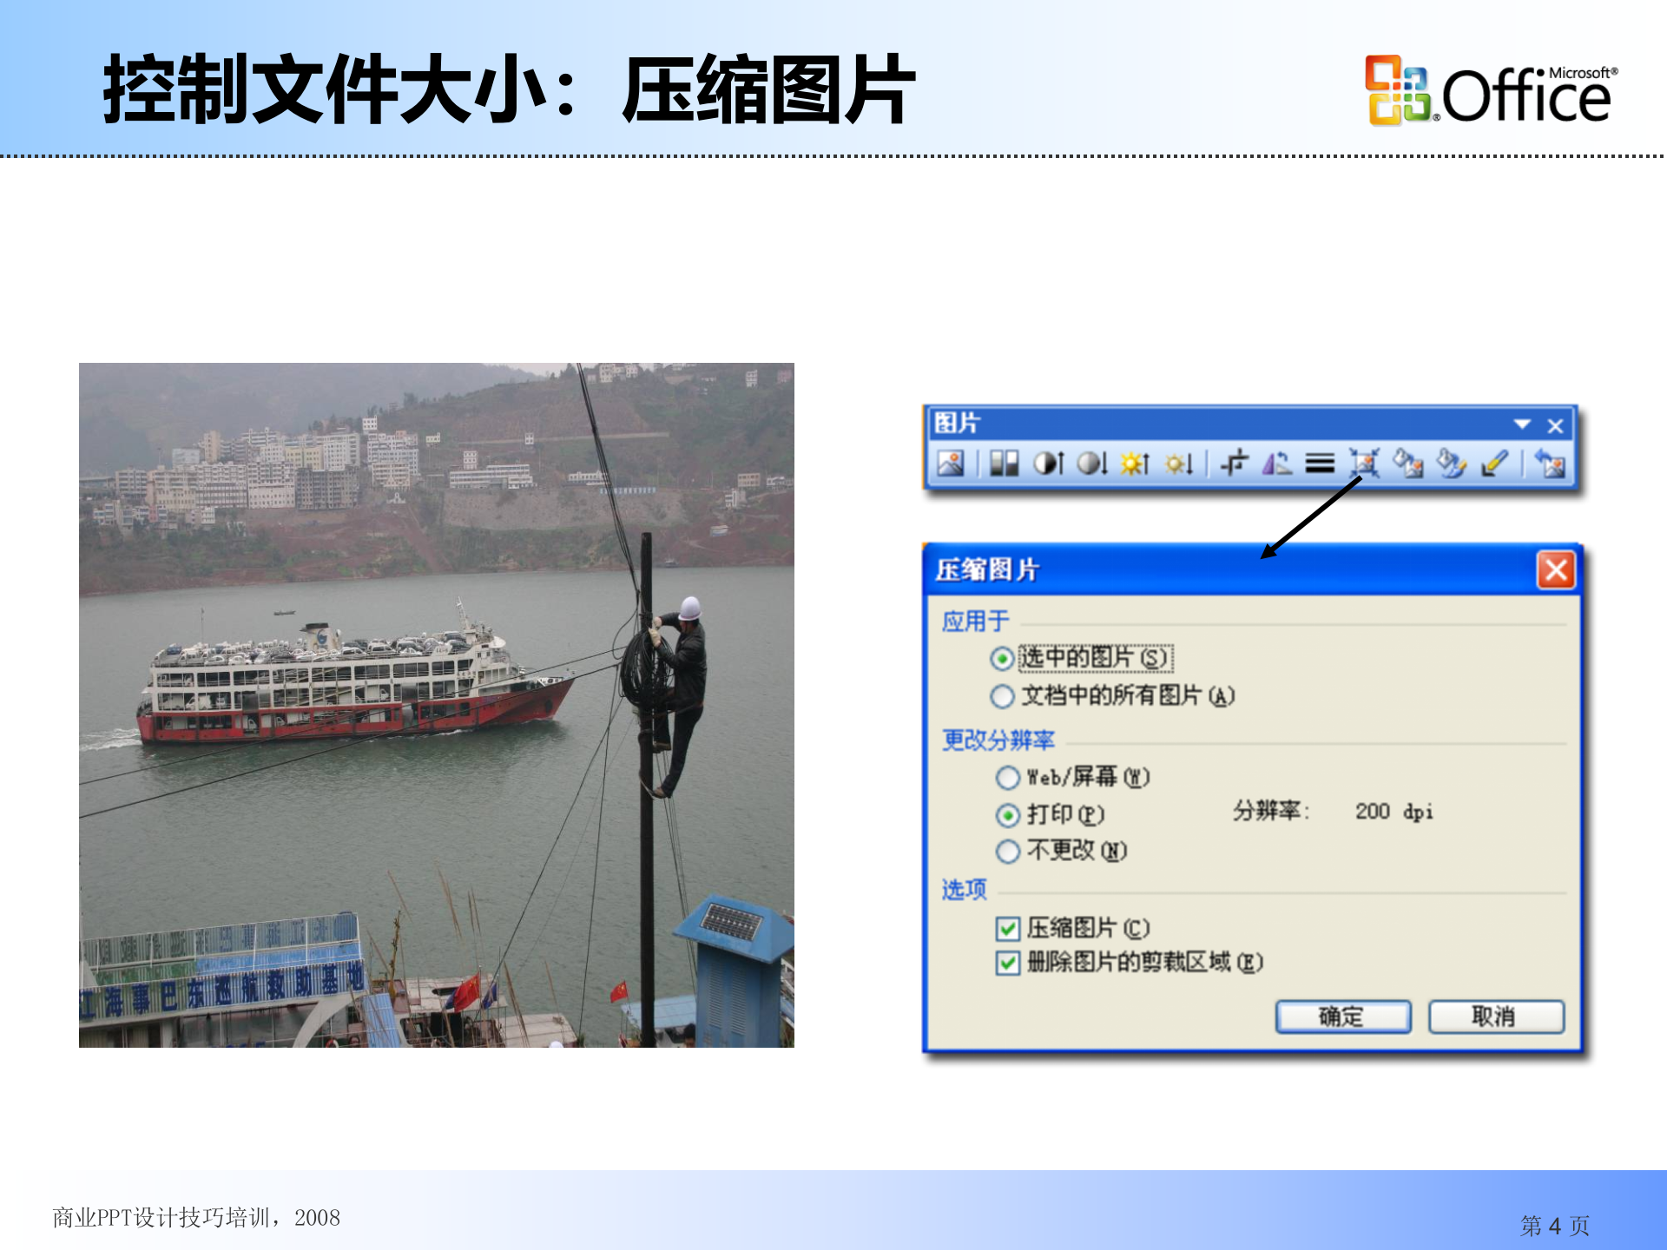Select the More Contrast icon

point(1051,463)
